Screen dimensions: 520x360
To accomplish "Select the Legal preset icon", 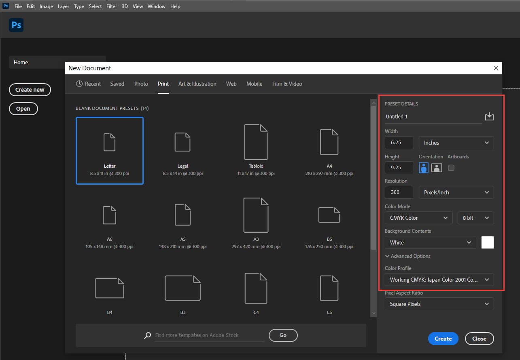I will pos(183,142).
